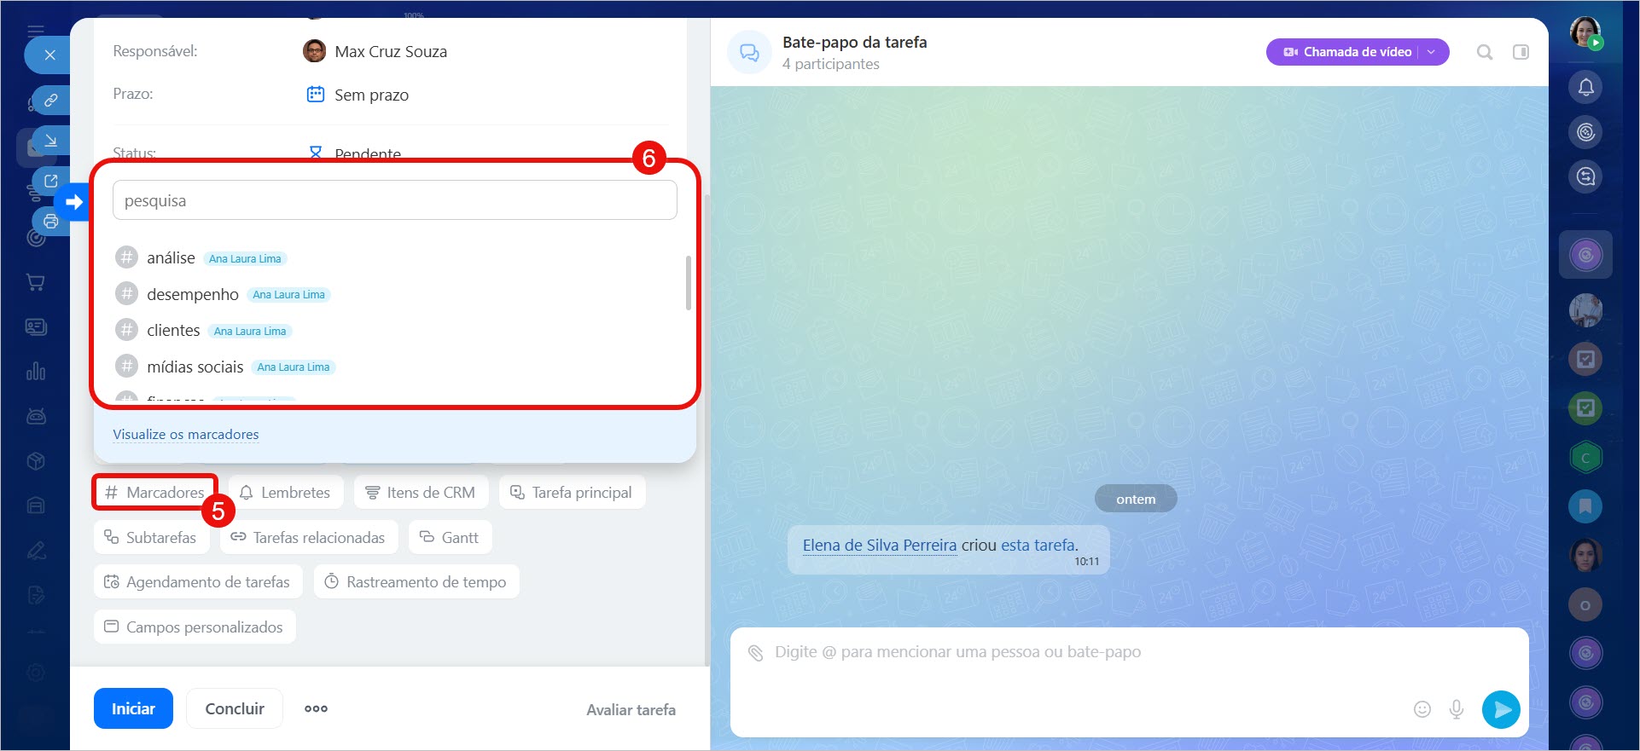The height and width of the screenshot is (751, 1640).
Task: Search in the task chat
Action: point(1485,52)
